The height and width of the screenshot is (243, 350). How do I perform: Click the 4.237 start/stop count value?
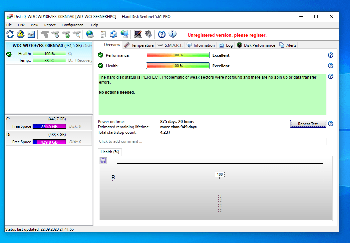(x=165, y=132)
